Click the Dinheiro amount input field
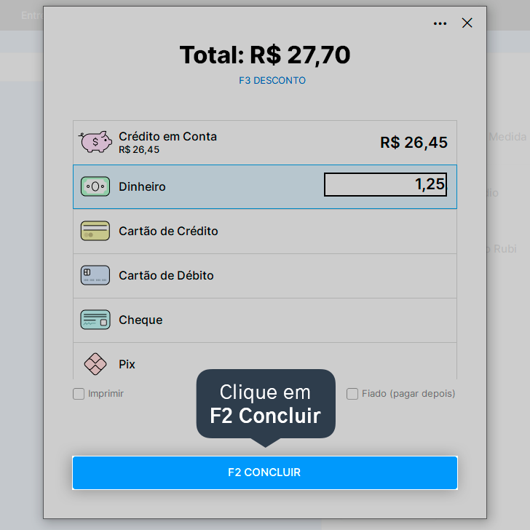Screen dimensions: 530x530 click(385, 185)
